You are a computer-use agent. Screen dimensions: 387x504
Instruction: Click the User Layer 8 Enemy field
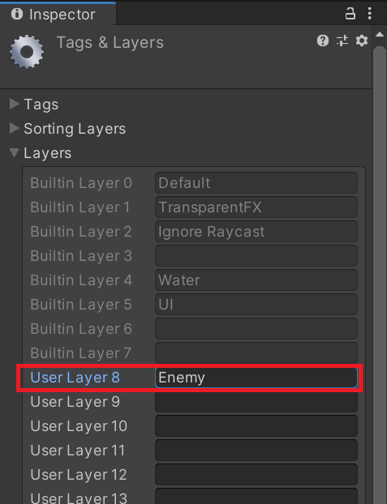pos(256,378)
